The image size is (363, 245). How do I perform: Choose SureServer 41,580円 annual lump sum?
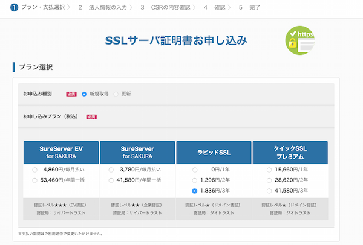coord(111,180)
